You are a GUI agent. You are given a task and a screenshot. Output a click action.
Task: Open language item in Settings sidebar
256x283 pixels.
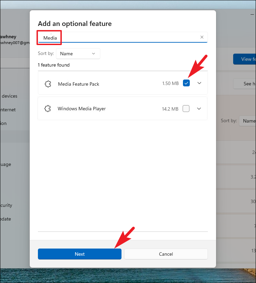(6, 165)
